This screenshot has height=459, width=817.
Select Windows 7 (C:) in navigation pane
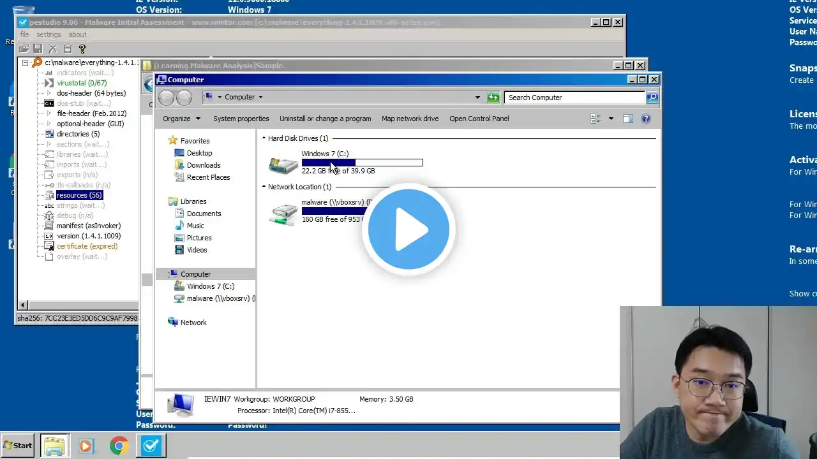[x=211, y=286]
